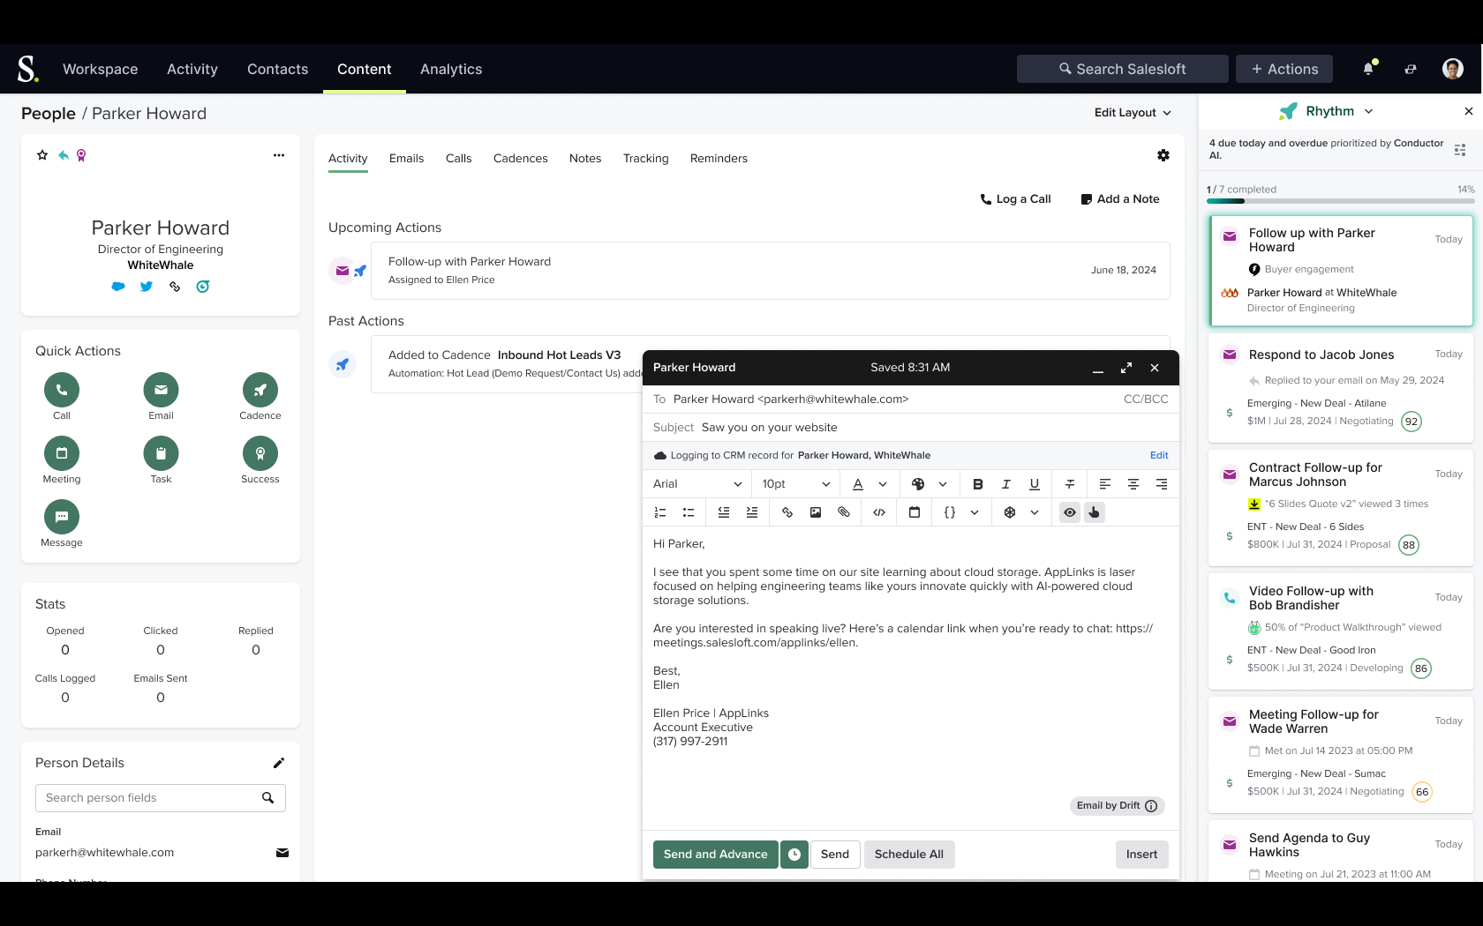Click the Schedule All button
This screenshot has height=926, width=1483.
pyautogui.click(x=908, y=855)
